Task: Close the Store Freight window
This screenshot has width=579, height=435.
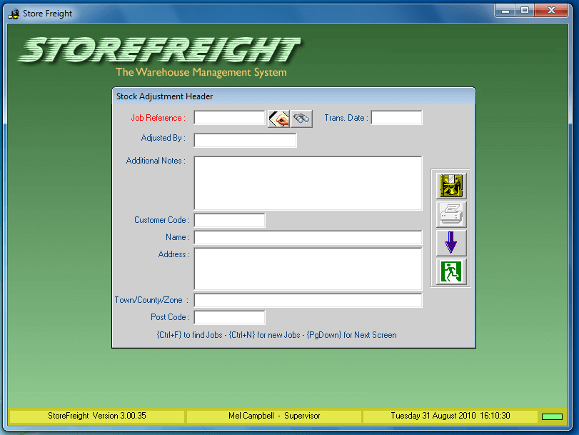Action: coord(551,11)
